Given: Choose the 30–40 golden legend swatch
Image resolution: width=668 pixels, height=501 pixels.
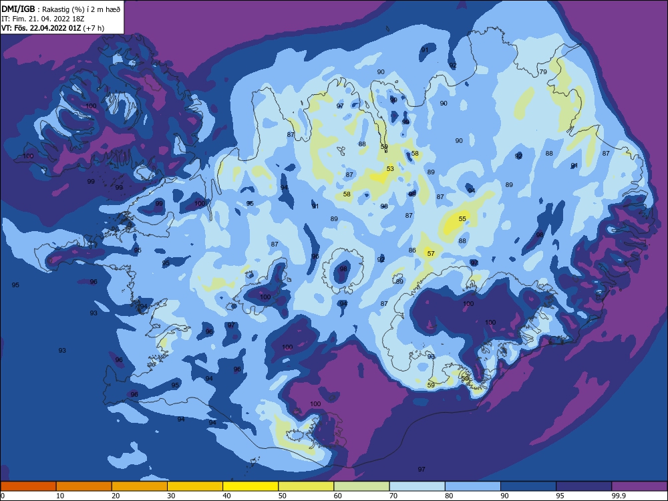Looking at the screenshot, I should click(195, 486).
